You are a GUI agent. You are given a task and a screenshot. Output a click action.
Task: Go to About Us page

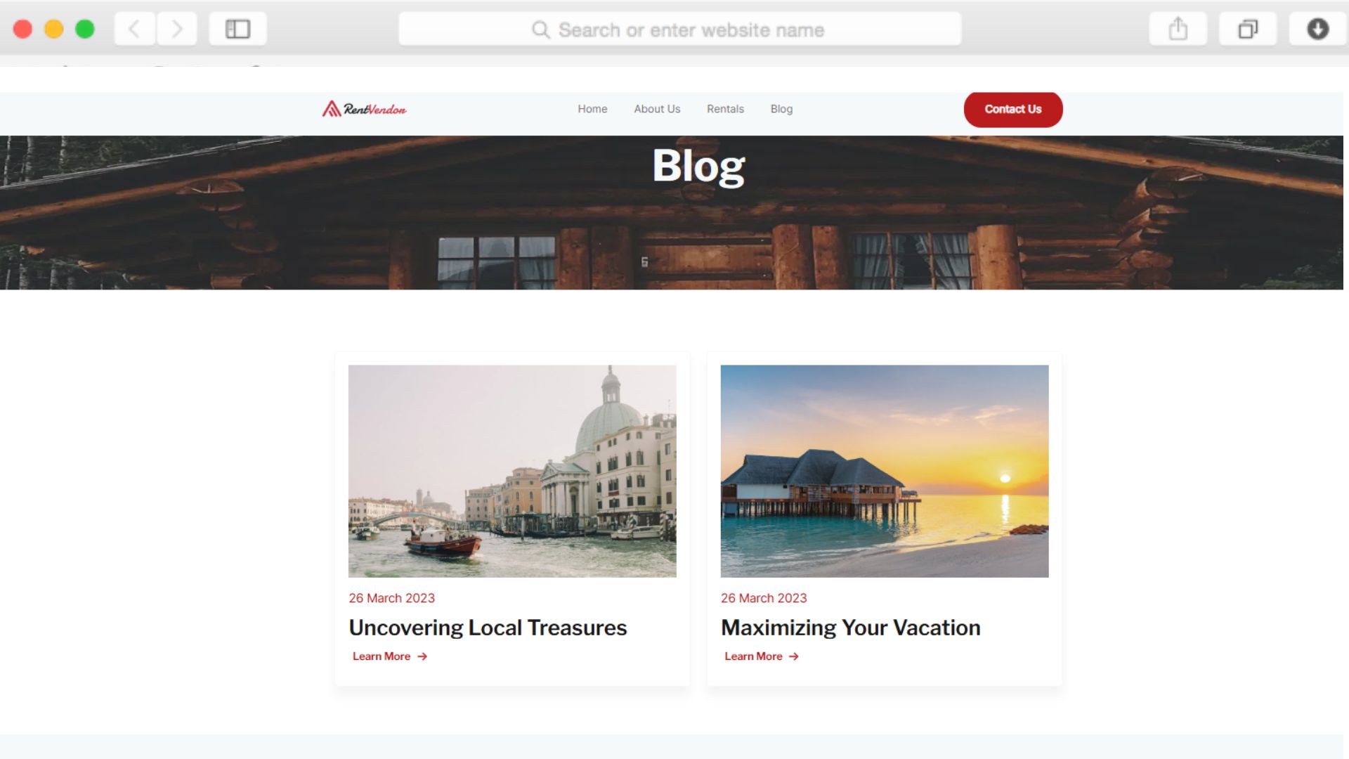tap(657, 109)
